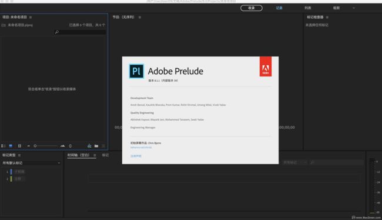Click the audio level meter
Screen dimensions: 382x220
(372, 186)
